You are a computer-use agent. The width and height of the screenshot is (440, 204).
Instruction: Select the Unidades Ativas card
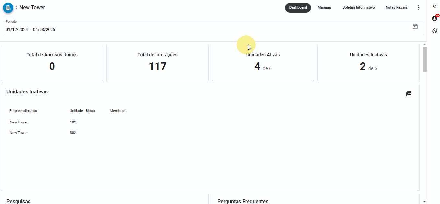[263, 62]
